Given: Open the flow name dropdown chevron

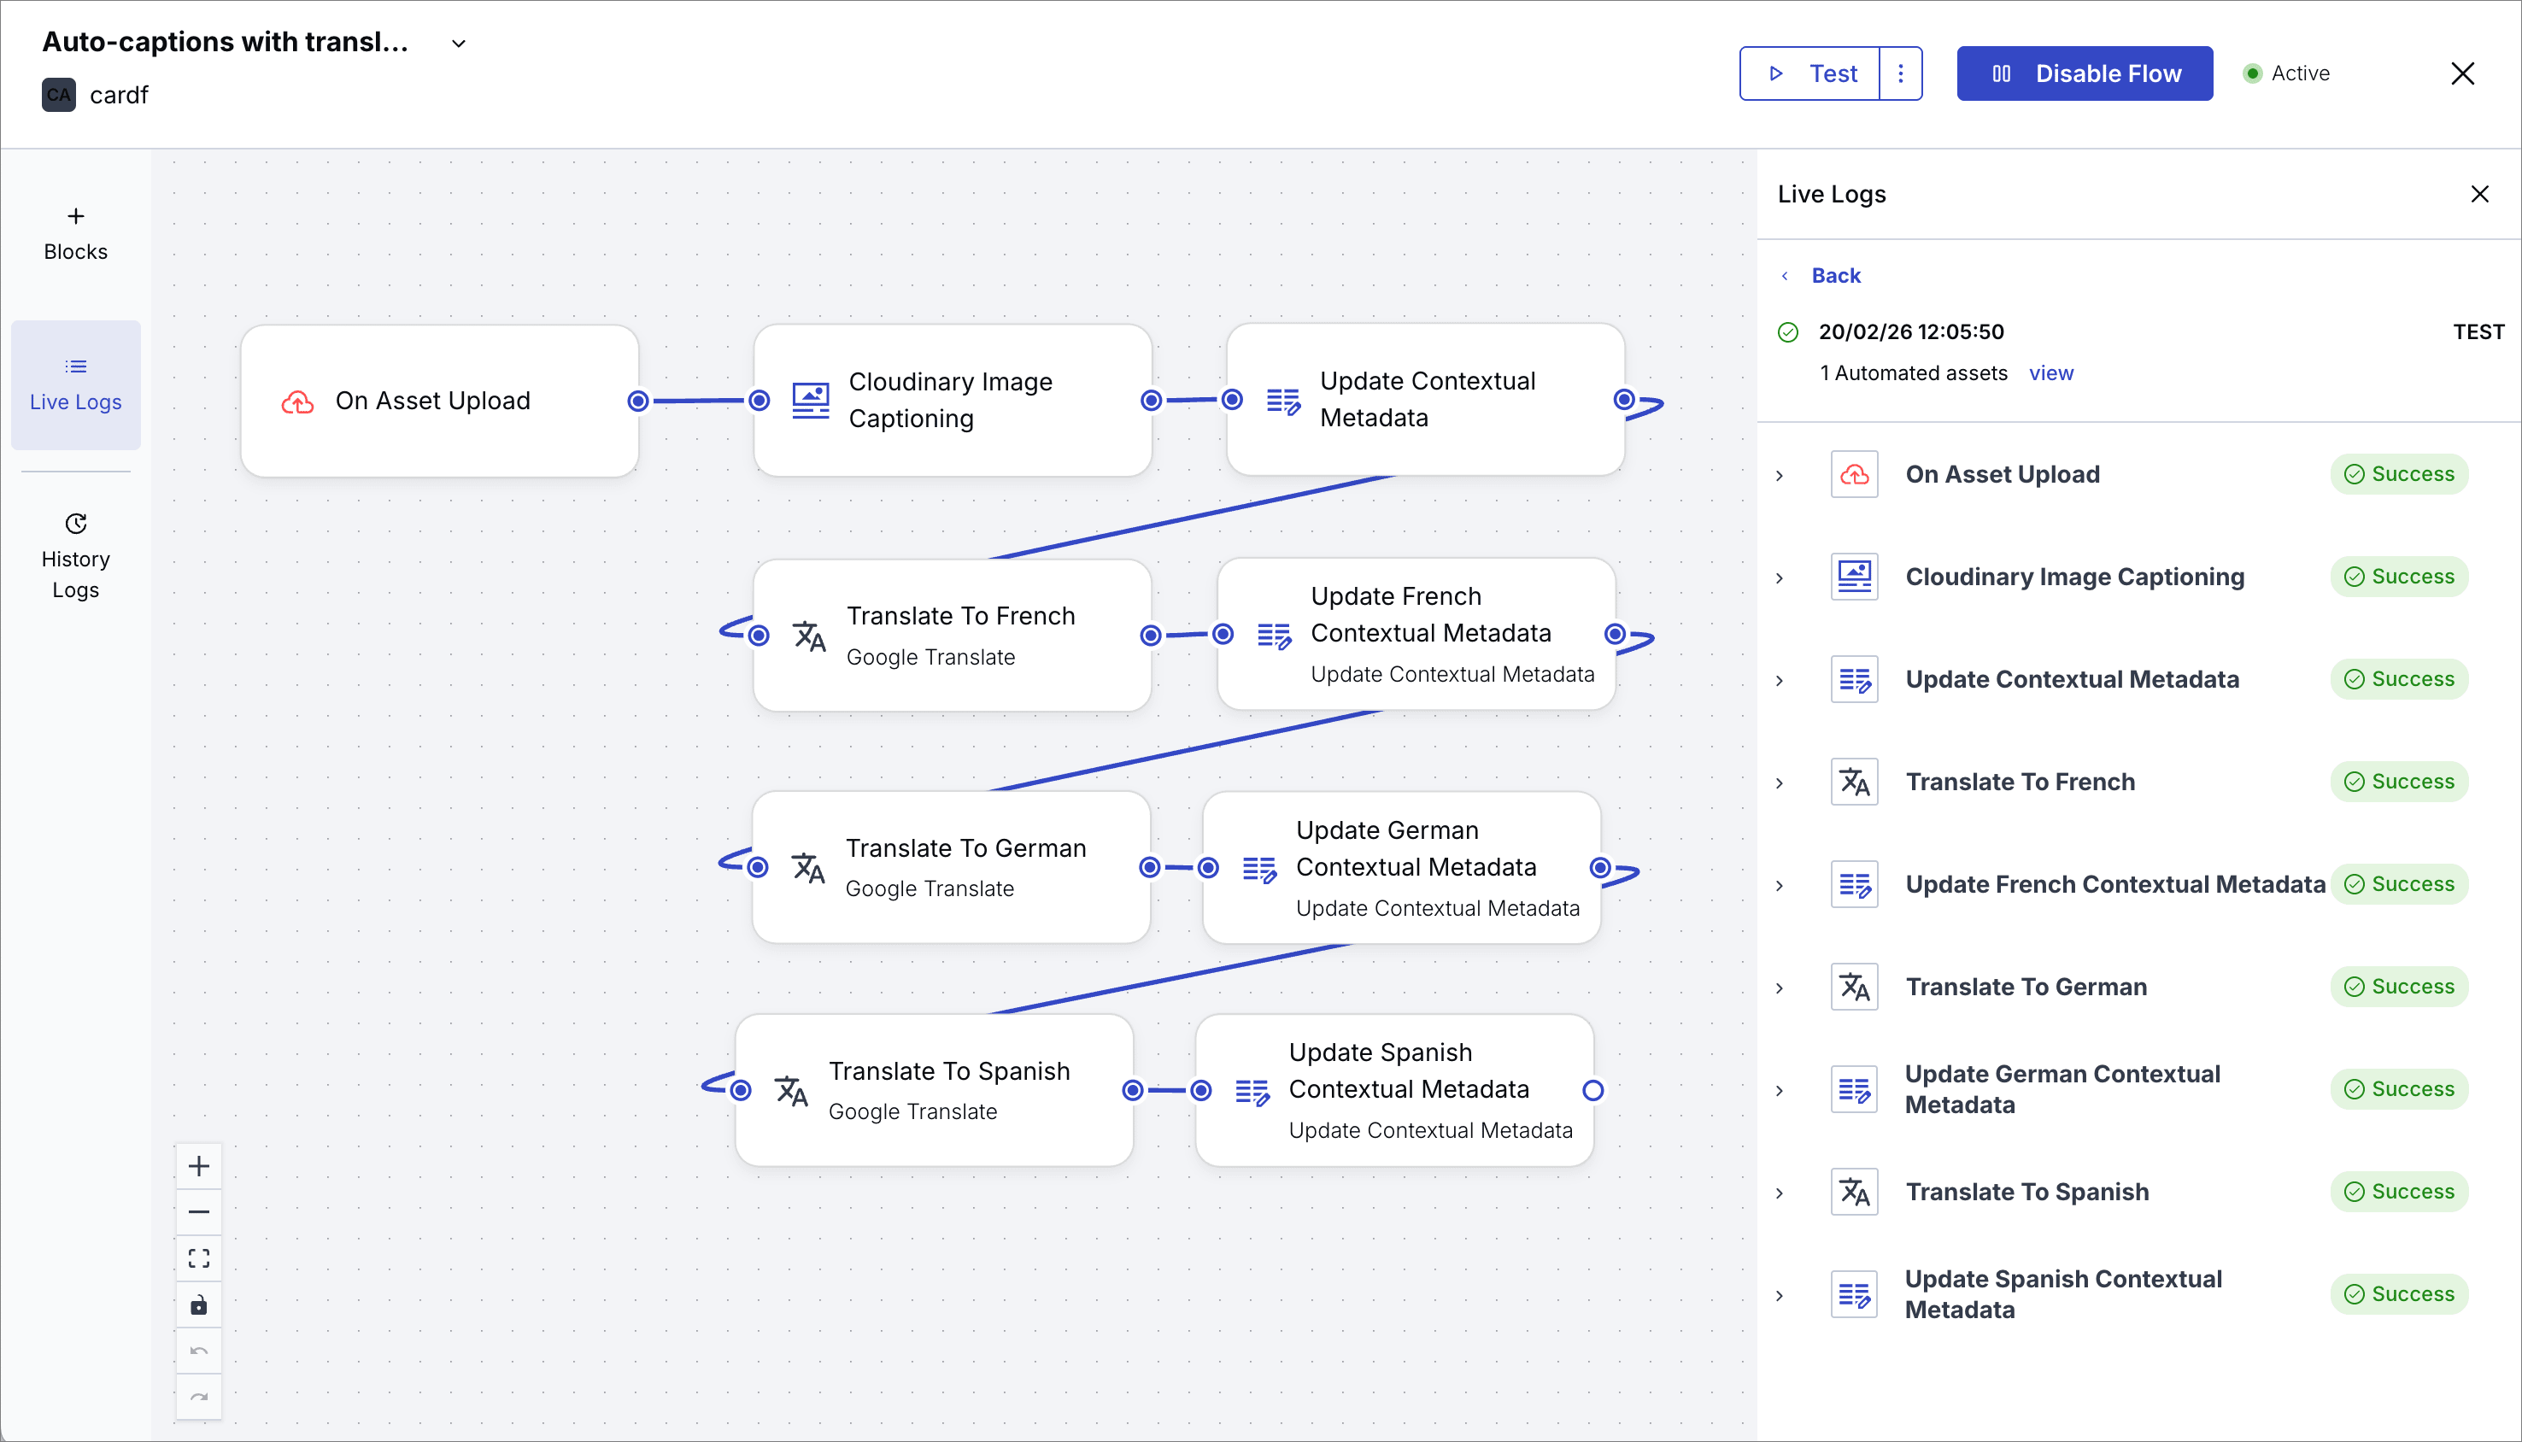Looking at the screenshot, I should click(x=459, y=44).
